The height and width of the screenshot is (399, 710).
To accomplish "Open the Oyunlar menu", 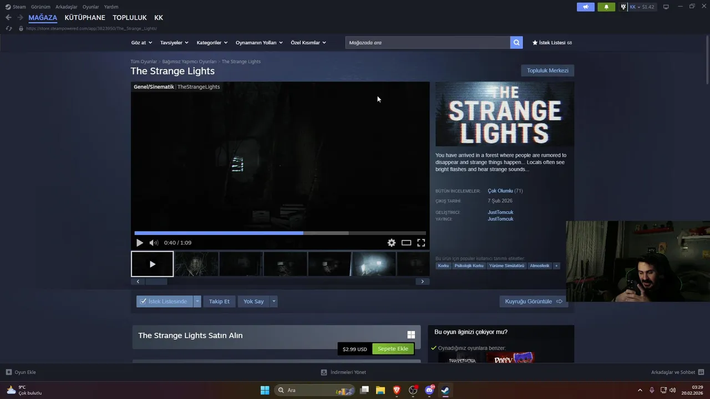I will (x=91, y=7).
